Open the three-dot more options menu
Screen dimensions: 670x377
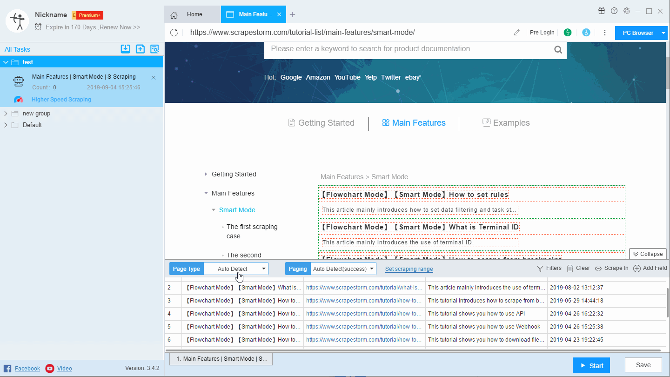(605, 33)
